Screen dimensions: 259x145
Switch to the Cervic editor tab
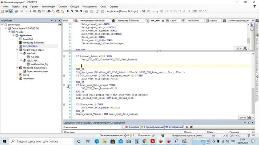point(173,21)
